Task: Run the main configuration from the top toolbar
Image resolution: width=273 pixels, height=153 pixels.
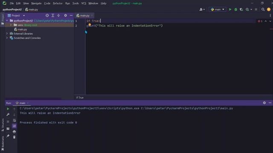Action: click(230, 9)
